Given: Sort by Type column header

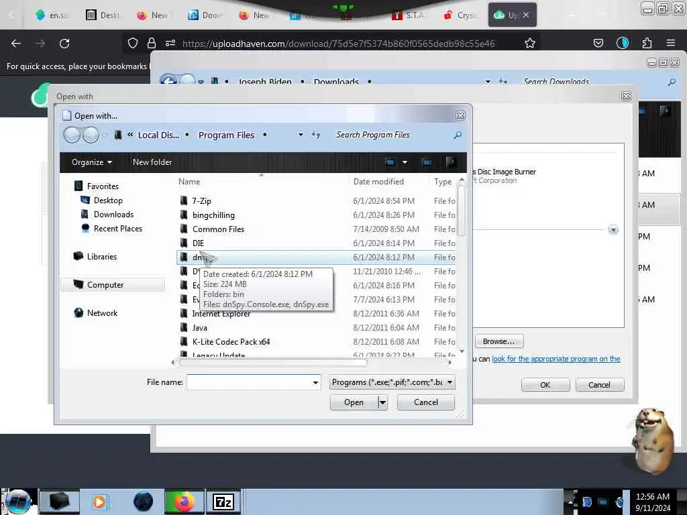Looking at the screenshot, I should click(443, 181).
